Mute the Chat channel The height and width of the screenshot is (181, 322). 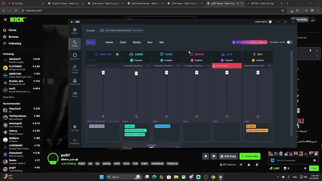(167, 116)
